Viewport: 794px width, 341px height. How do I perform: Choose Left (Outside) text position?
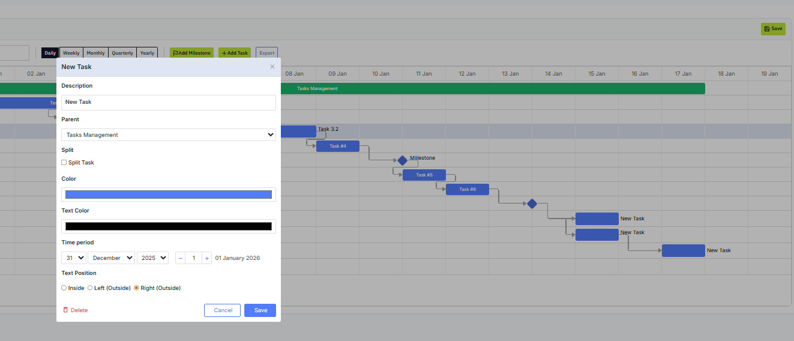(90, 288)
